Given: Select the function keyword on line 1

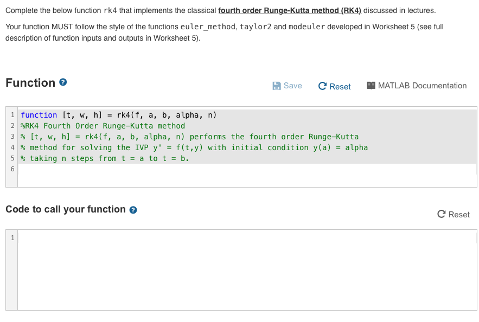Looking at the screenshot, I should (38, 114).
